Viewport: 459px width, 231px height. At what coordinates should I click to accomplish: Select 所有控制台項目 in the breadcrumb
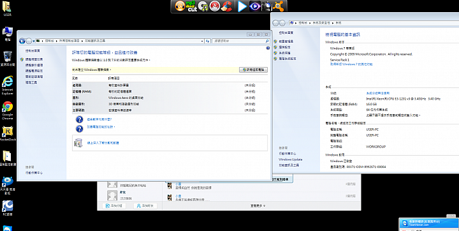pyautogui.click(x=69, y=41)
